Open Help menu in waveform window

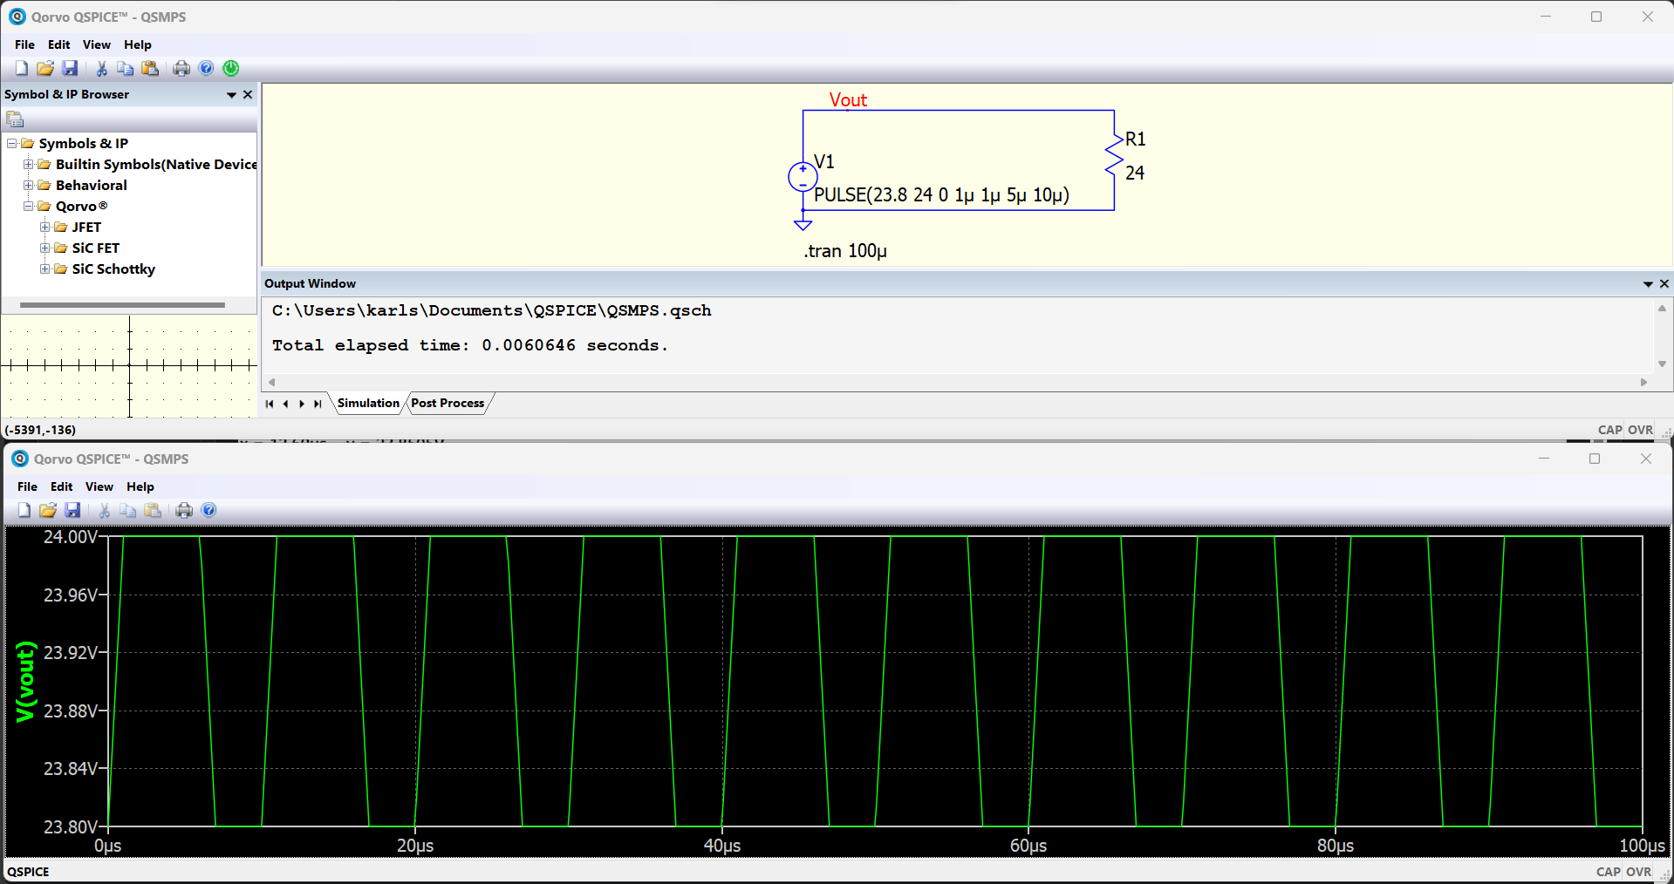(x=140, y=486)
